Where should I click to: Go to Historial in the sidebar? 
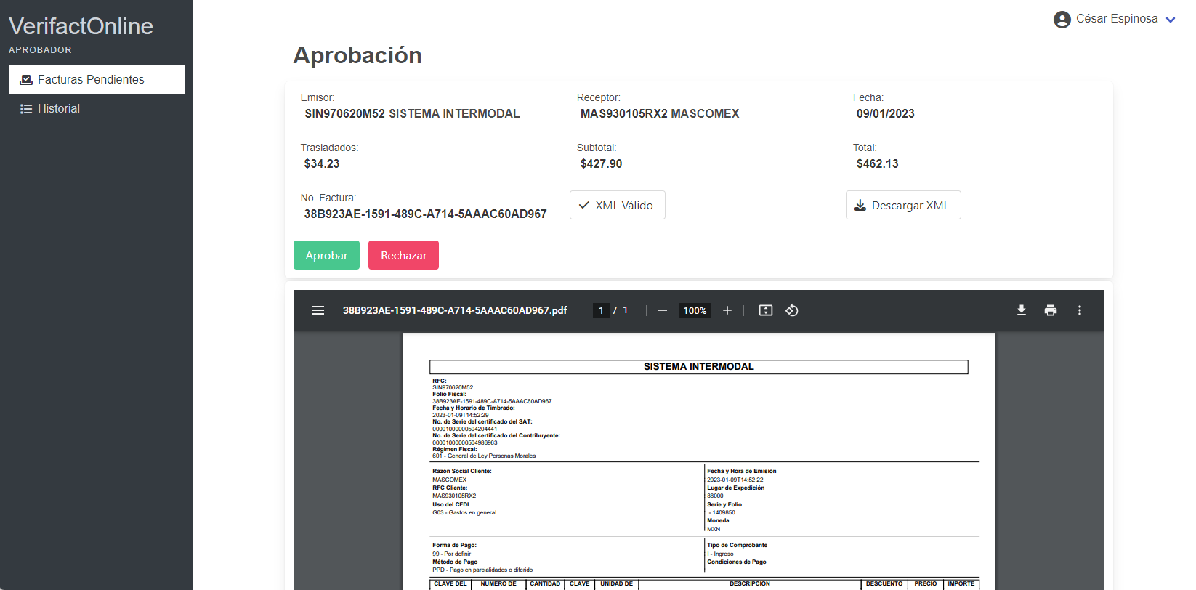tap(58, 109)
